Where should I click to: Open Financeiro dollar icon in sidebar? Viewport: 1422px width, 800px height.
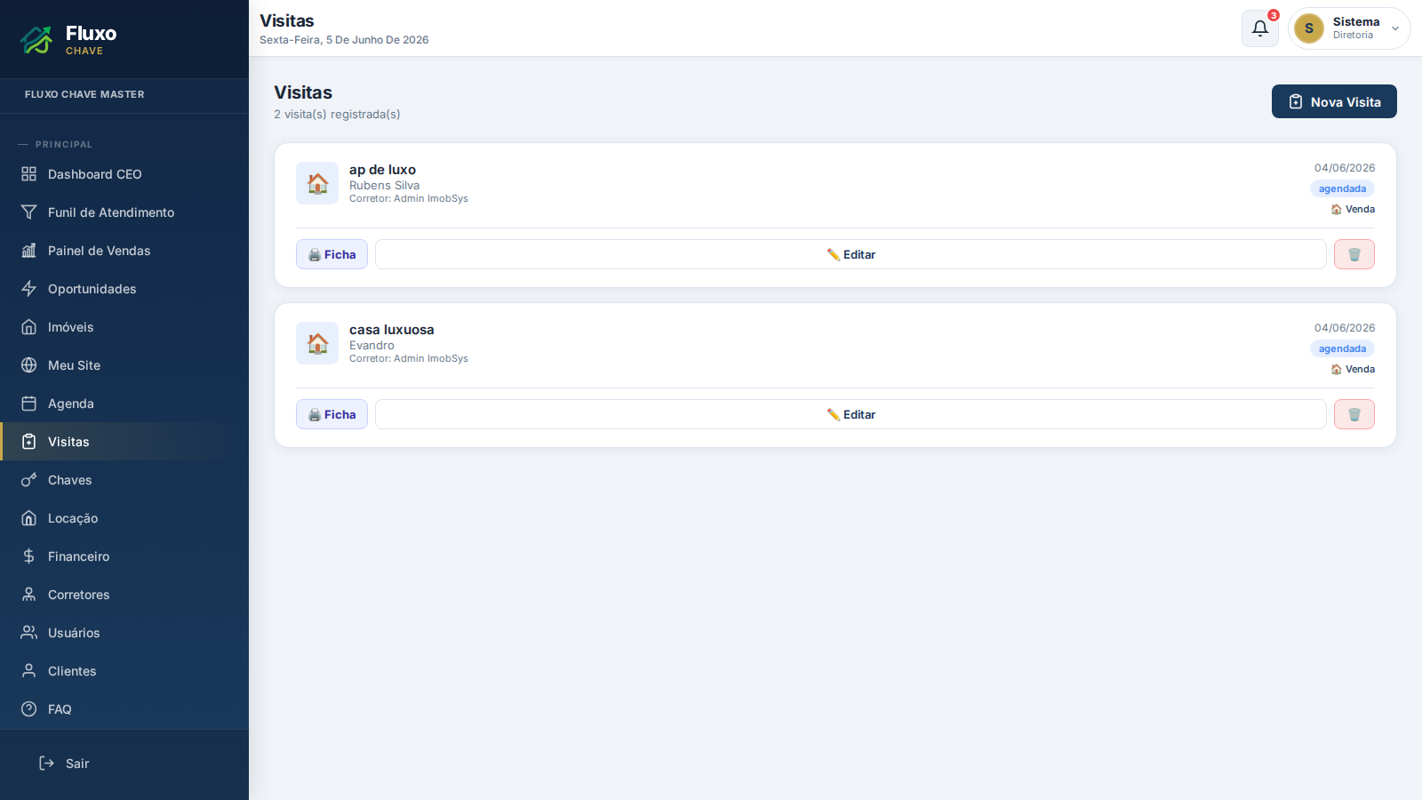28,556
